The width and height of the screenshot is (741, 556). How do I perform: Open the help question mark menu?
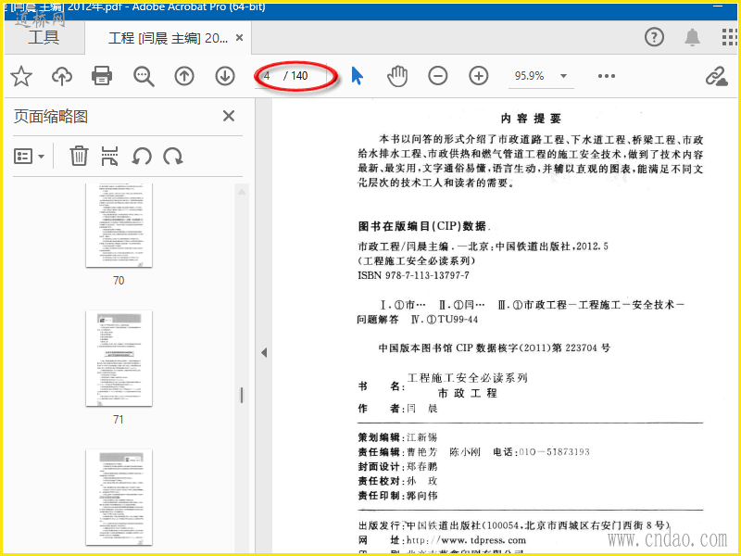click(x=654, y=37)
